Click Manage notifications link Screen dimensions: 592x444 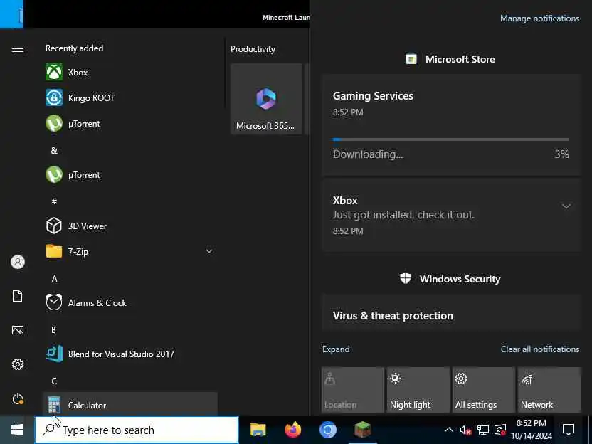click(539, 18)
